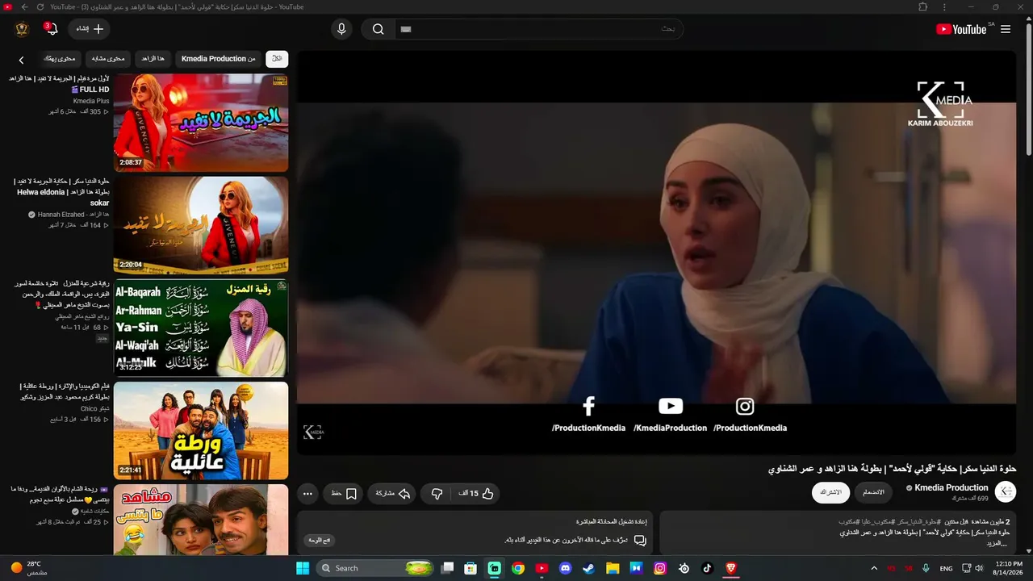Click the Join (الانضمام) button
The height and width of the screenshot is (581, 1033).
pyautogui.click(x=873, y=492)
